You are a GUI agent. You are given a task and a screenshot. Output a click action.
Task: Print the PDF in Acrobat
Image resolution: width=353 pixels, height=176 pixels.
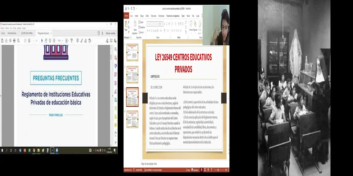click(x=14, y=41)
